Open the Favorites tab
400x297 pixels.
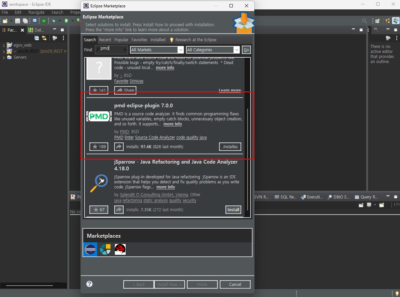coord(139,40)
